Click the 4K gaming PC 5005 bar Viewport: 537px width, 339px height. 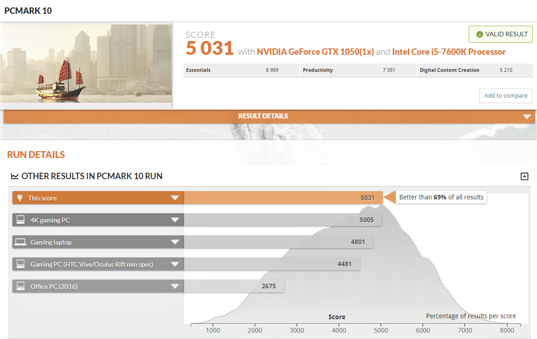click(x=283, y=220)
